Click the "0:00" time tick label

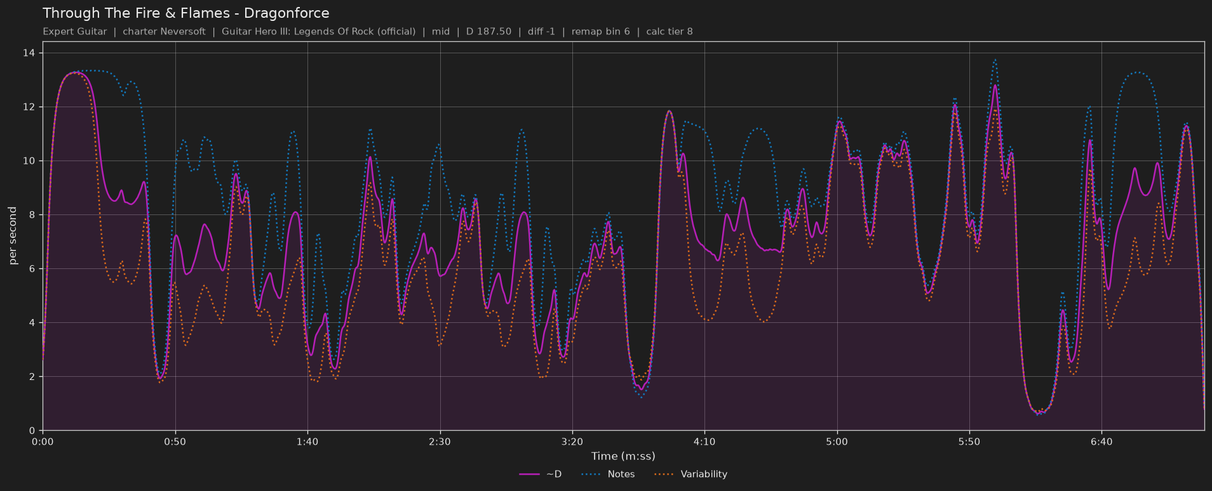click(x=43, y=442)
